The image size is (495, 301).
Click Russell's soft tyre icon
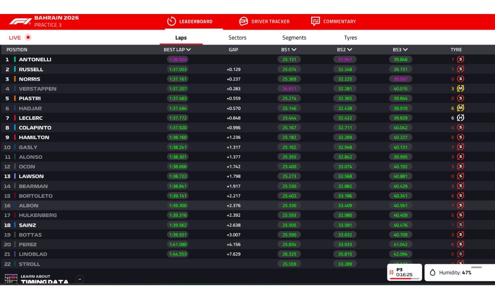(461, 69)
